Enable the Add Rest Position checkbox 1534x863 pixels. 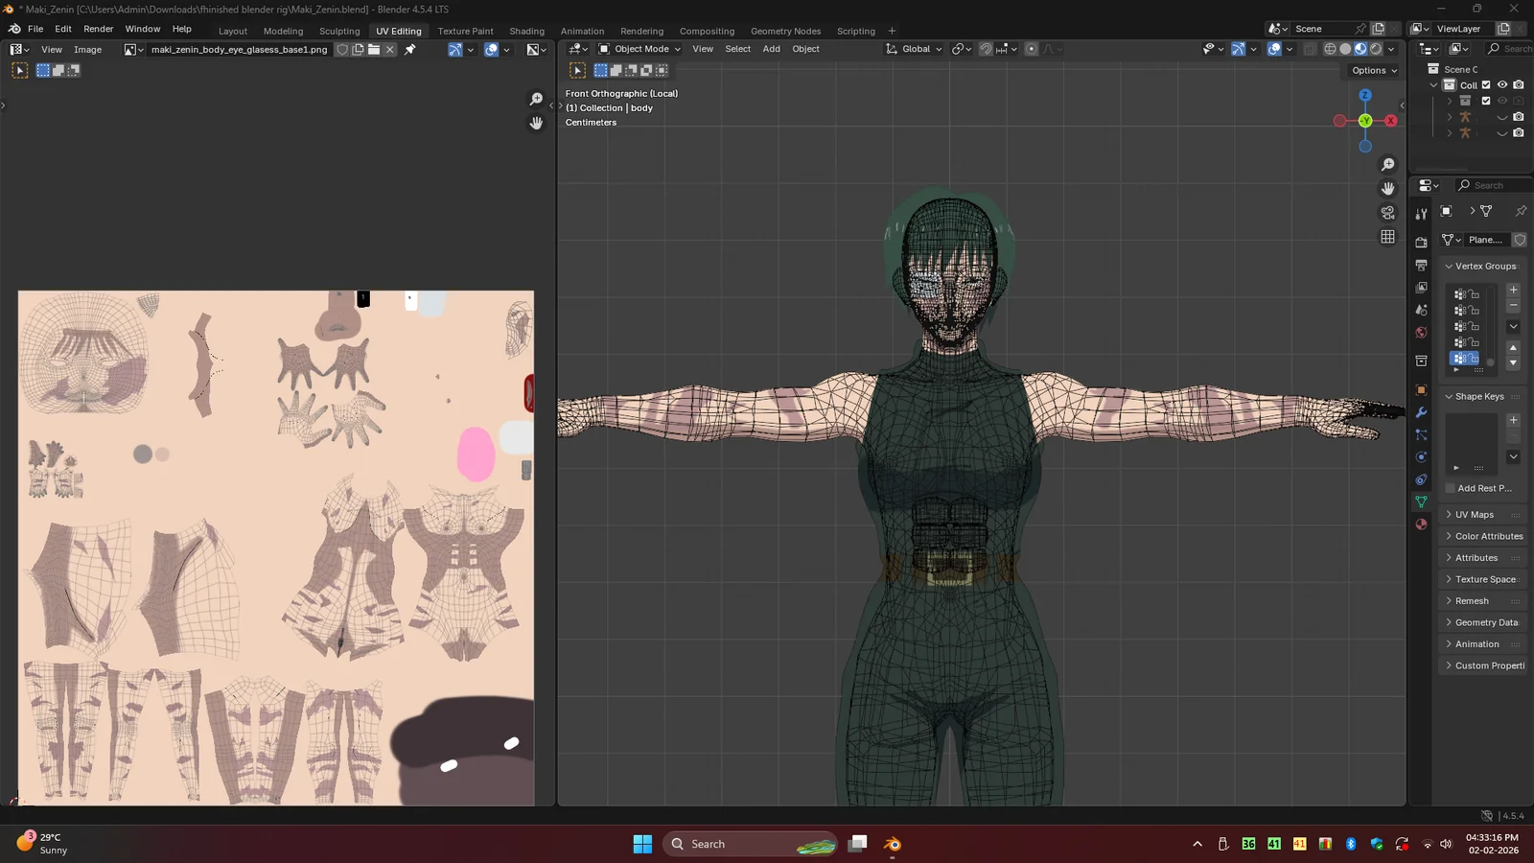tap(1451, 488)
